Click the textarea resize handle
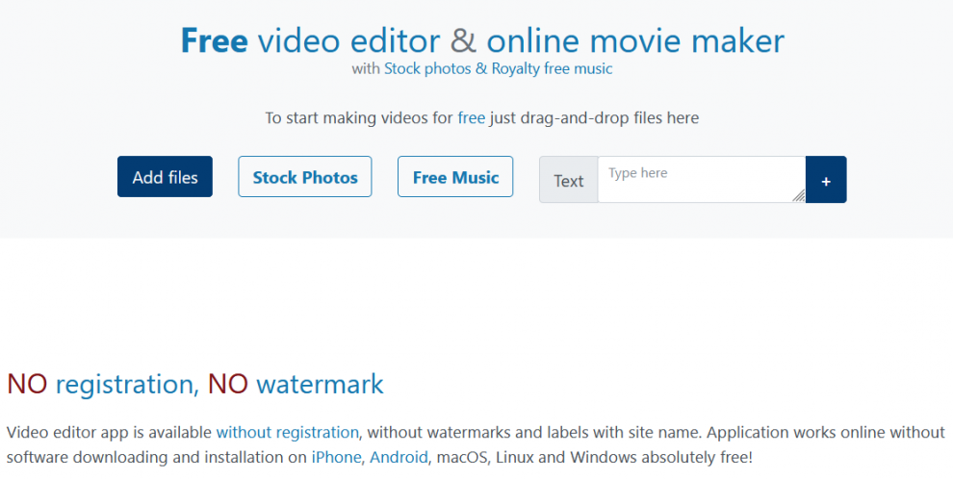The image size is (953, 479). 799,195
